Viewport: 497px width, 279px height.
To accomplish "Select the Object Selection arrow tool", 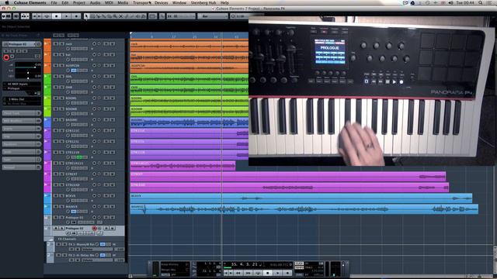I will click(x=86, y=16).
